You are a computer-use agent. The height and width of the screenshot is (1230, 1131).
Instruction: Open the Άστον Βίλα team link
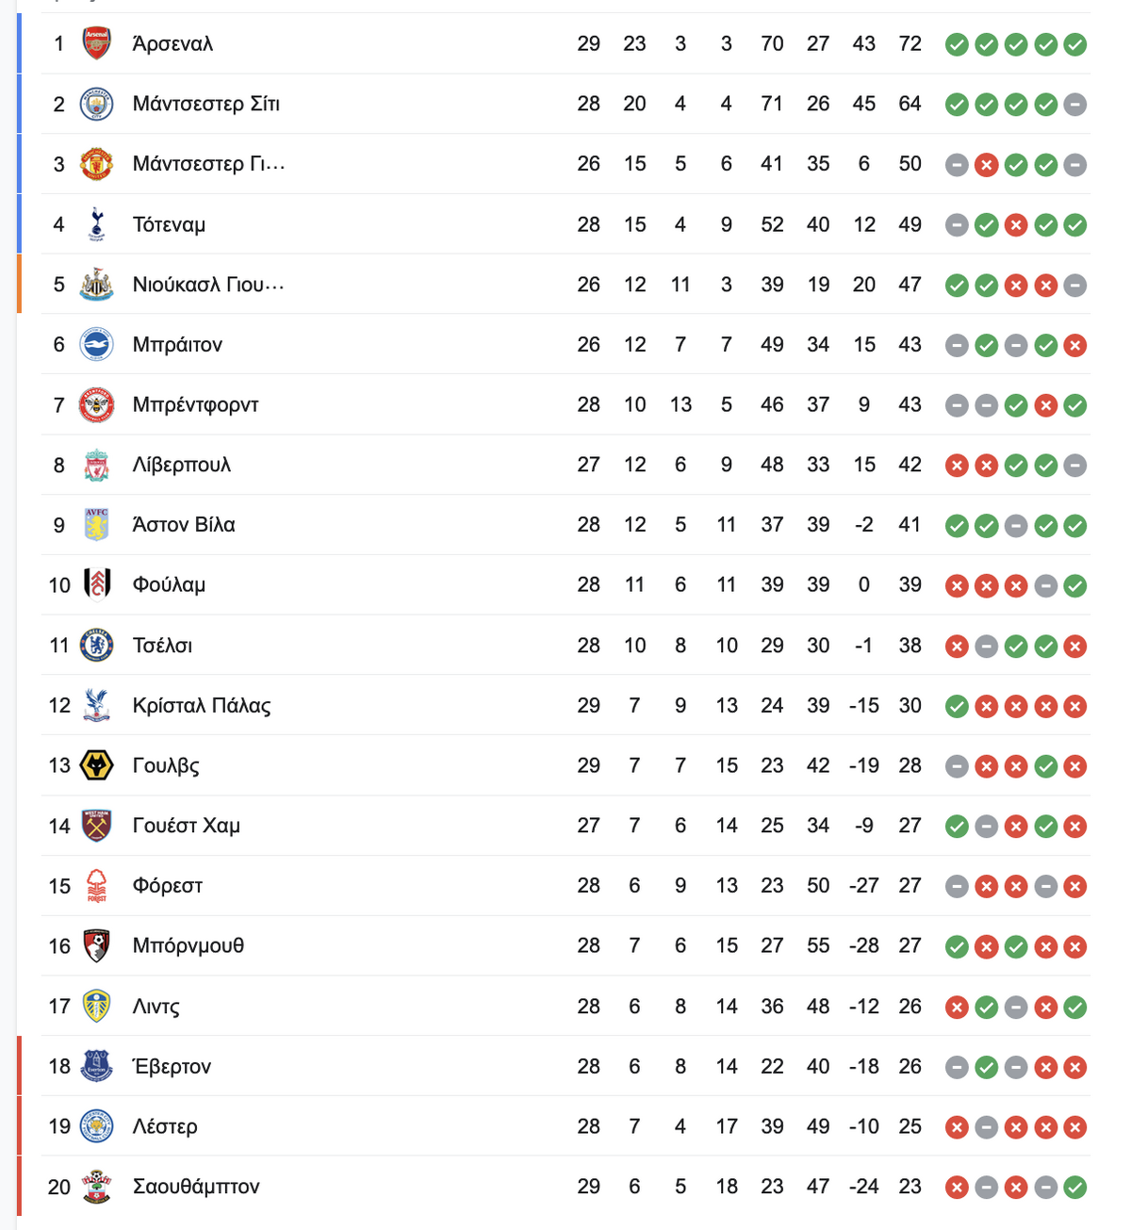point(184,525)
